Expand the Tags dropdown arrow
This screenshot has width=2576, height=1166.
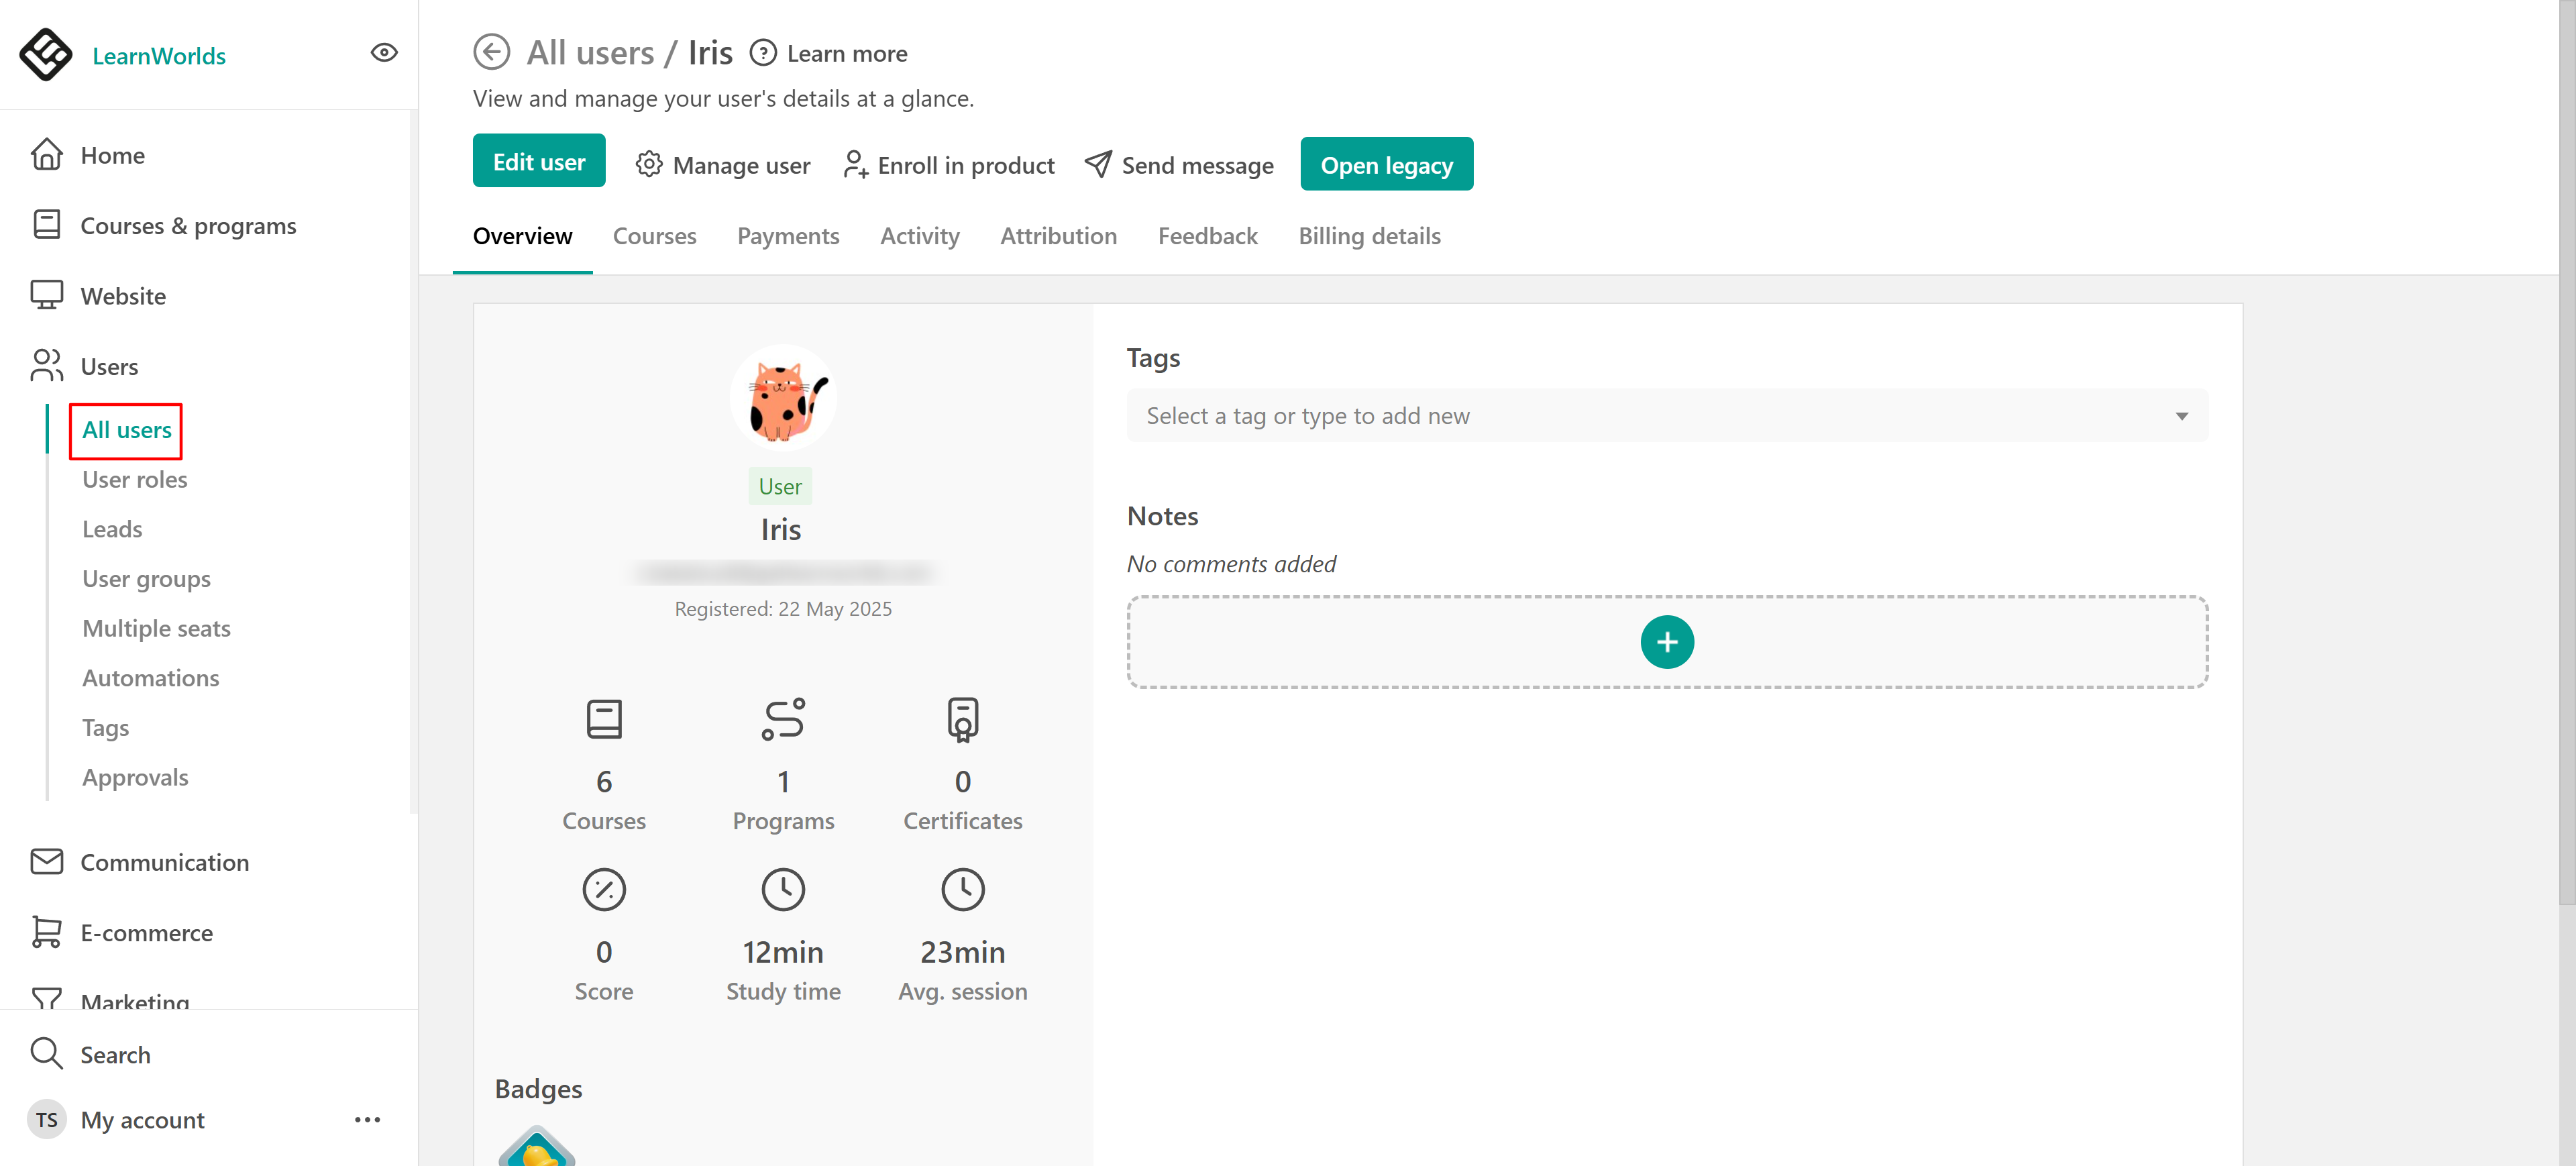click(2181, 416)
